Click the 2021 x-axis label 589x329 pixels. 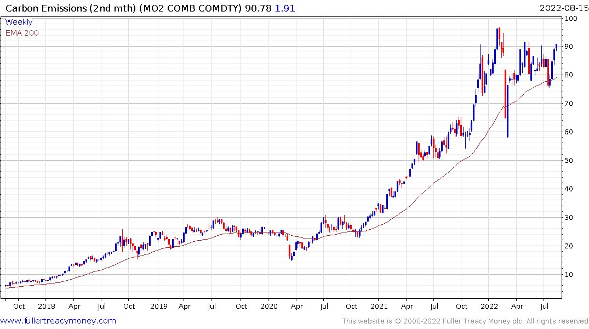(379, 307)
